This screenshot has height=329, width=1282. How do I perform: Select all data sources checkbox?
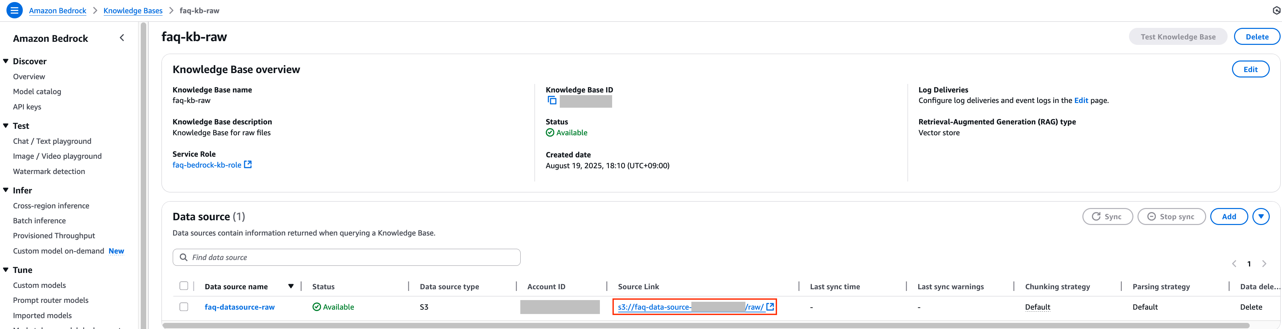click(184, 286)
